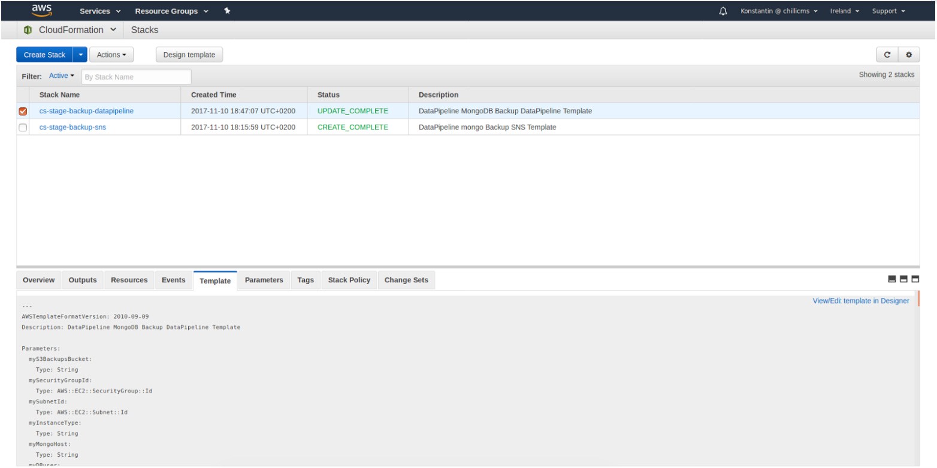Screen dimensions: 937x468
Task: Click the pin shortcut icon in navbar
Action: pos(227,11)
